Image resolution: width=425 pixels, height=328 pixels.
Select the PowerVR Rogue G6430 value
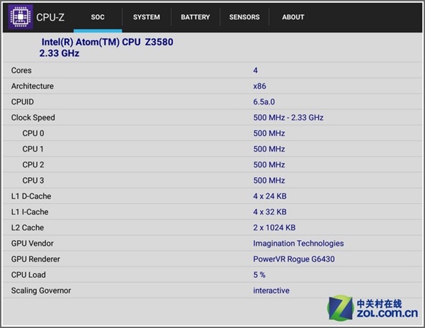[294, 259]
